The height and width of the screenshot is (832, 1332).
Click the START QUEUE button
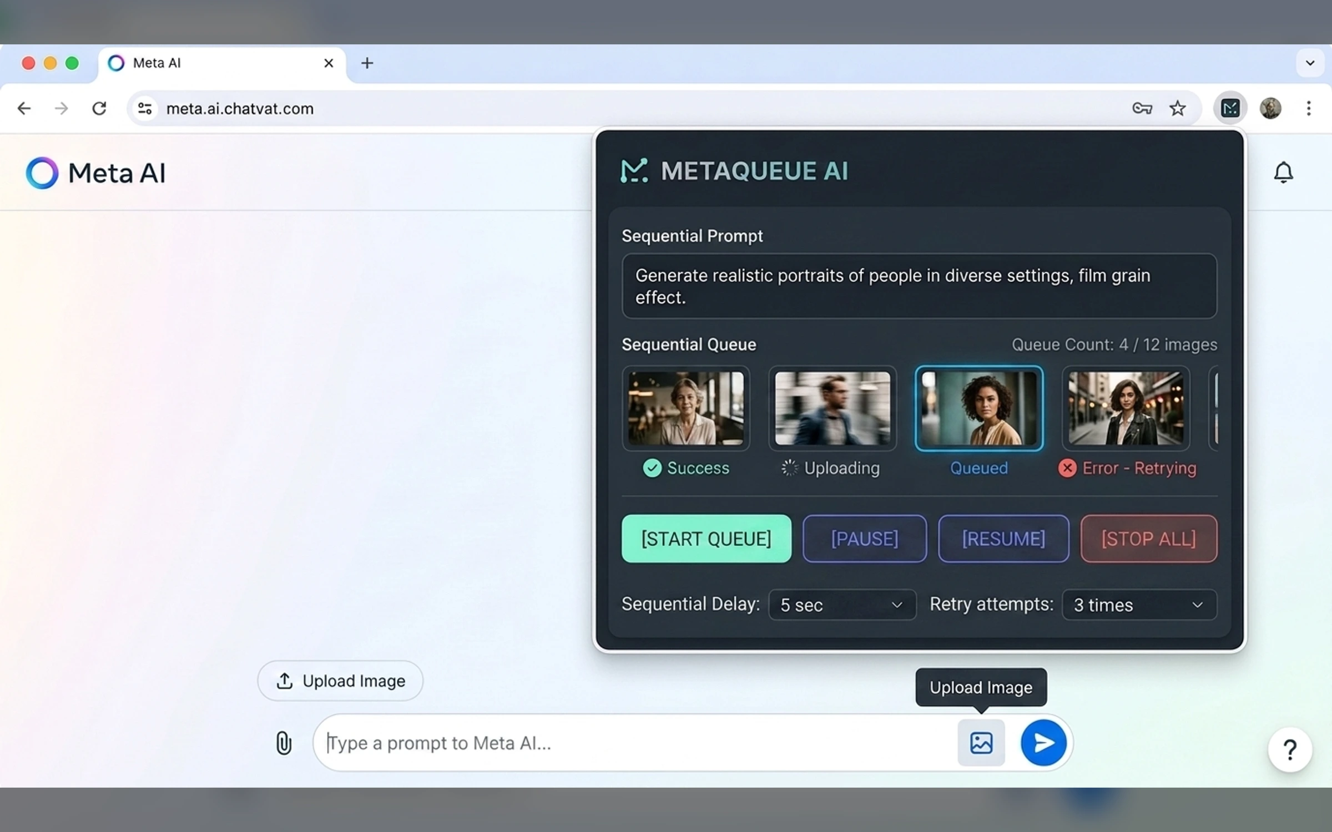click(706, 539)
